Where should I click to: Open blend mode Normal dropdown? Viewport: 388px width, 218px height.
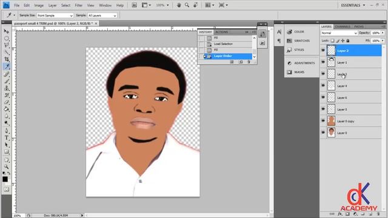tap(339, 33)
